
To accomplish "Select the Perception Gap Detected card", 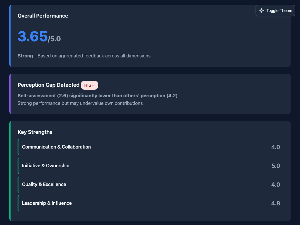I will [x=150, y=93].
